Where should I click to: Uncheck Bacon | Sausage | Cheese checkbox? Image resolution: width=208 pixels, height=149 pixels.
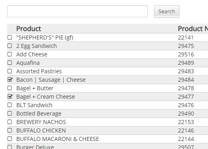point(10,79)
